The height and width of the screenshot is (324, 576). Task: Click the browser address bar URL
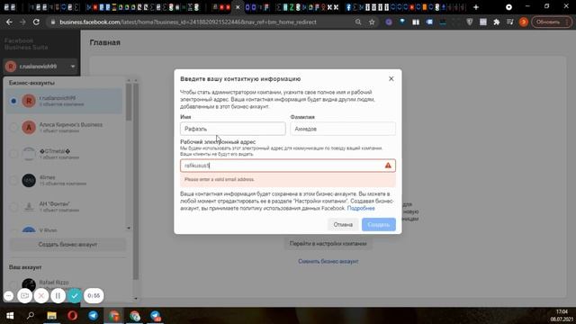188,22
